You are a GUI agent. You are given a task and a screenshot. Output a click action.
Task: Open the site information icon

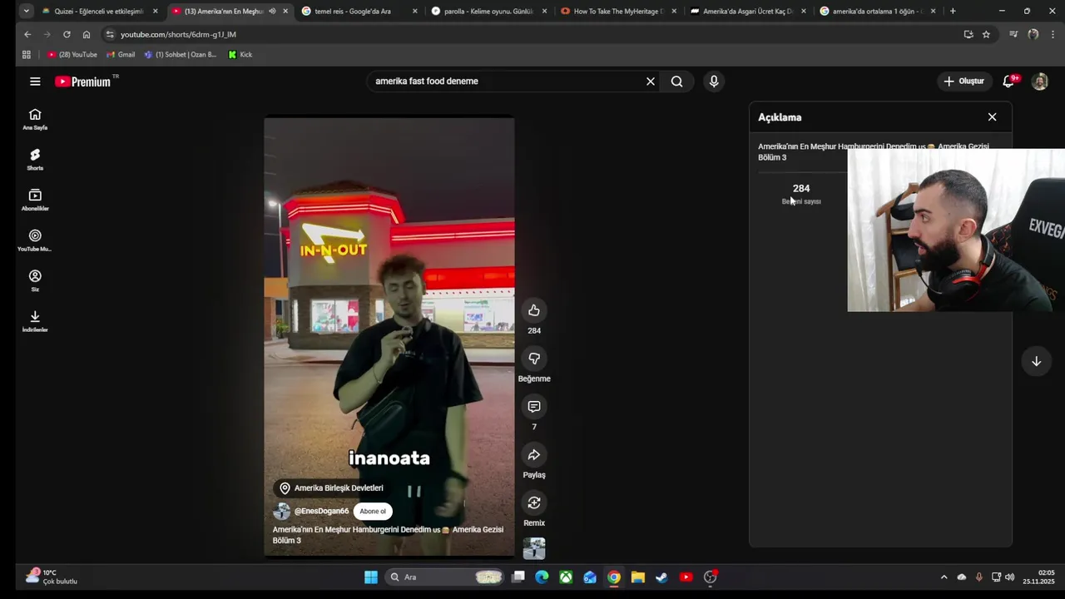(109, 34)
